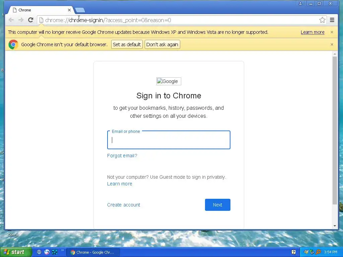
Task: Click the blue Next button
Action: pyautogui.click(x=217, y=205)
